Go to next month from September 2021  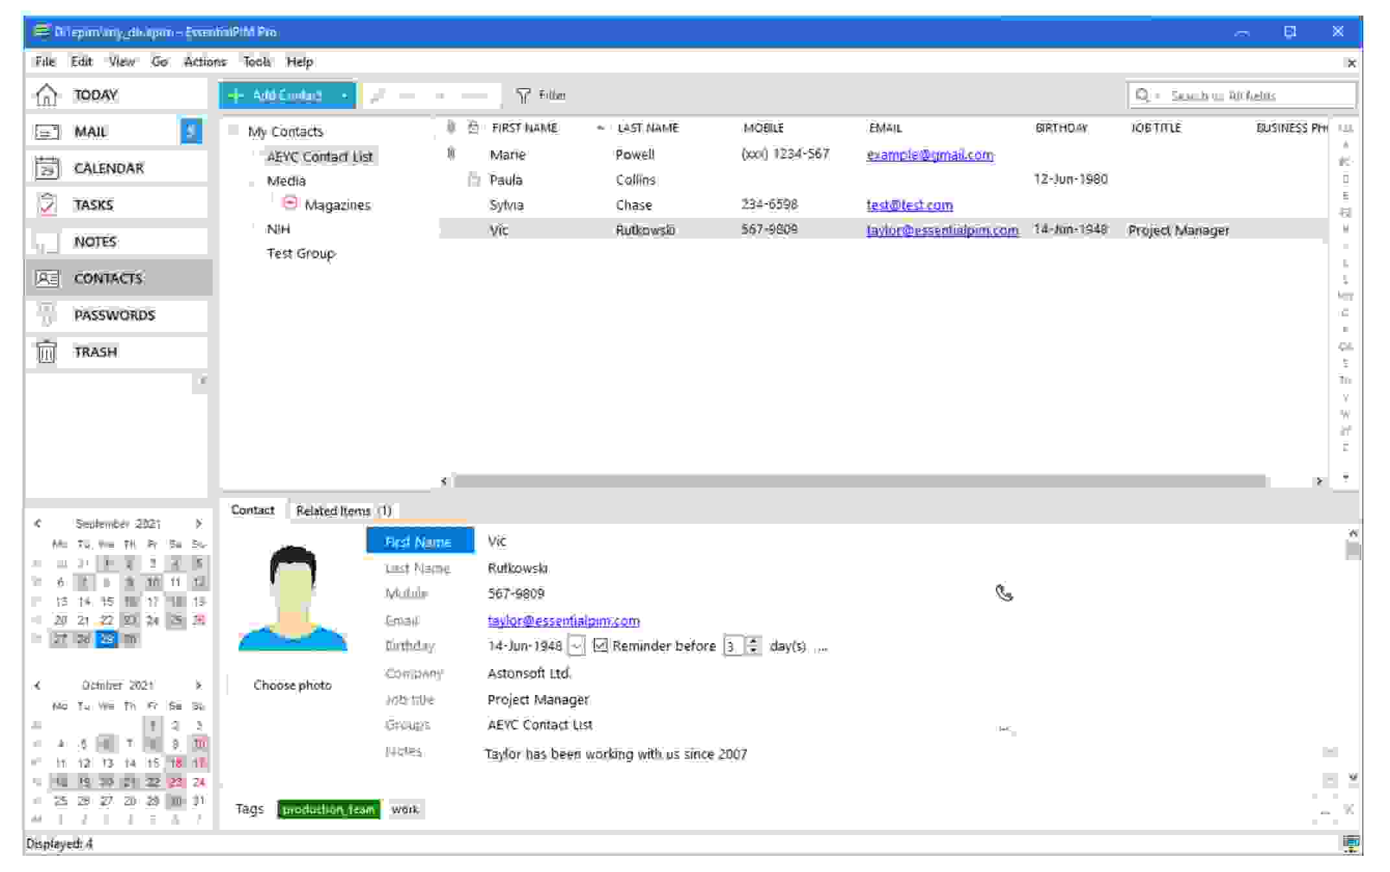click(198, 523)
